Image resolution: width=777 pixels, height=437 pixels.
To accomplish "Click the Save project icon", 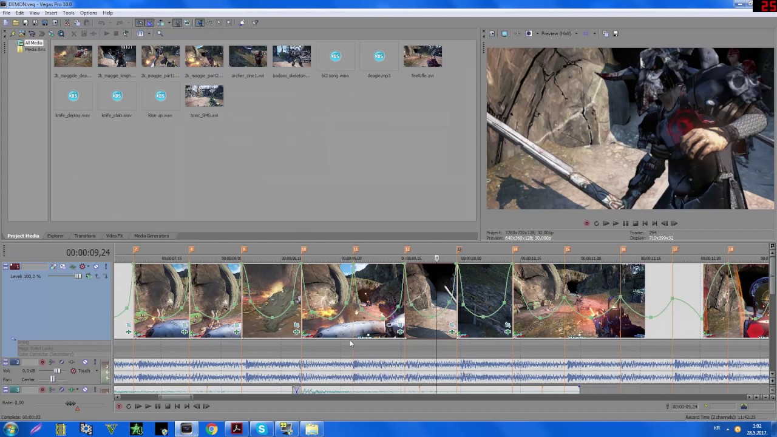I will click(x=25, y=22).
